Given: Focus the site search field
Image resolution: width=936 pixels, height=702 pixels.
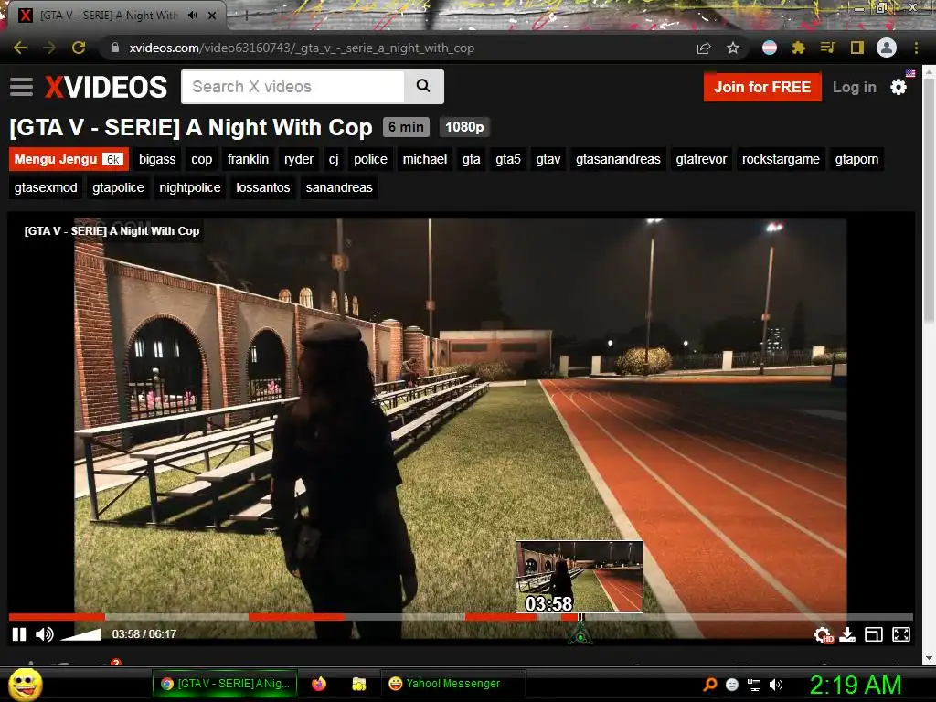Looking at the screenshot, I should (x=292, y=87).
